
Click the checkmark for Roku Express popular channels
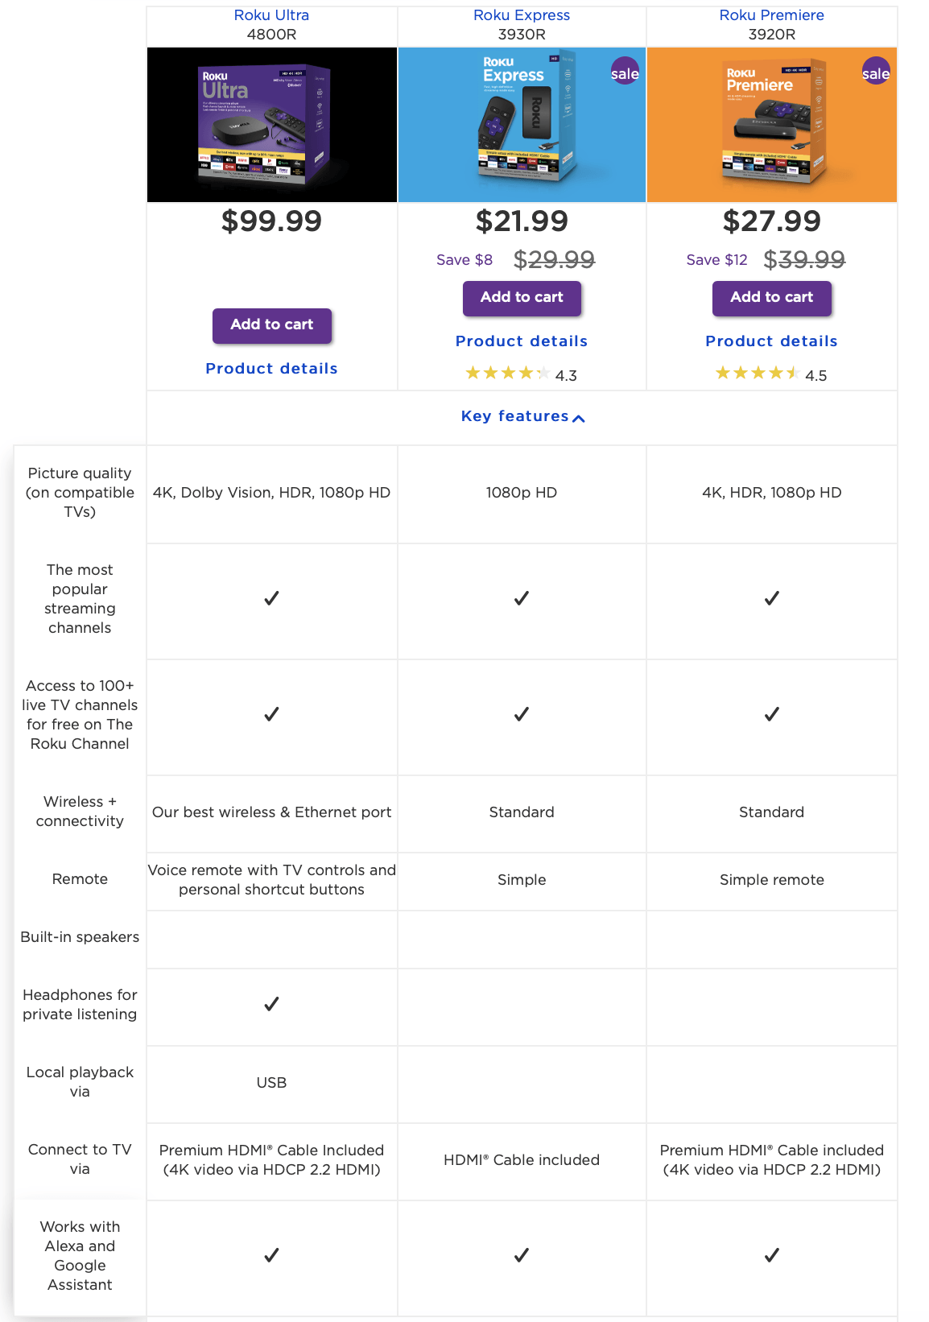point(522,598)
